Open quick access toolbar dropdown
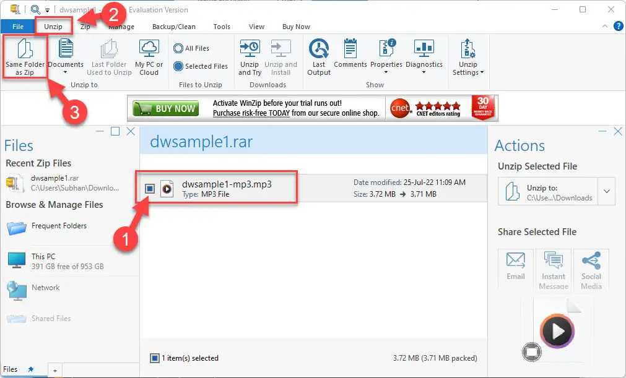 coord(47,11)
